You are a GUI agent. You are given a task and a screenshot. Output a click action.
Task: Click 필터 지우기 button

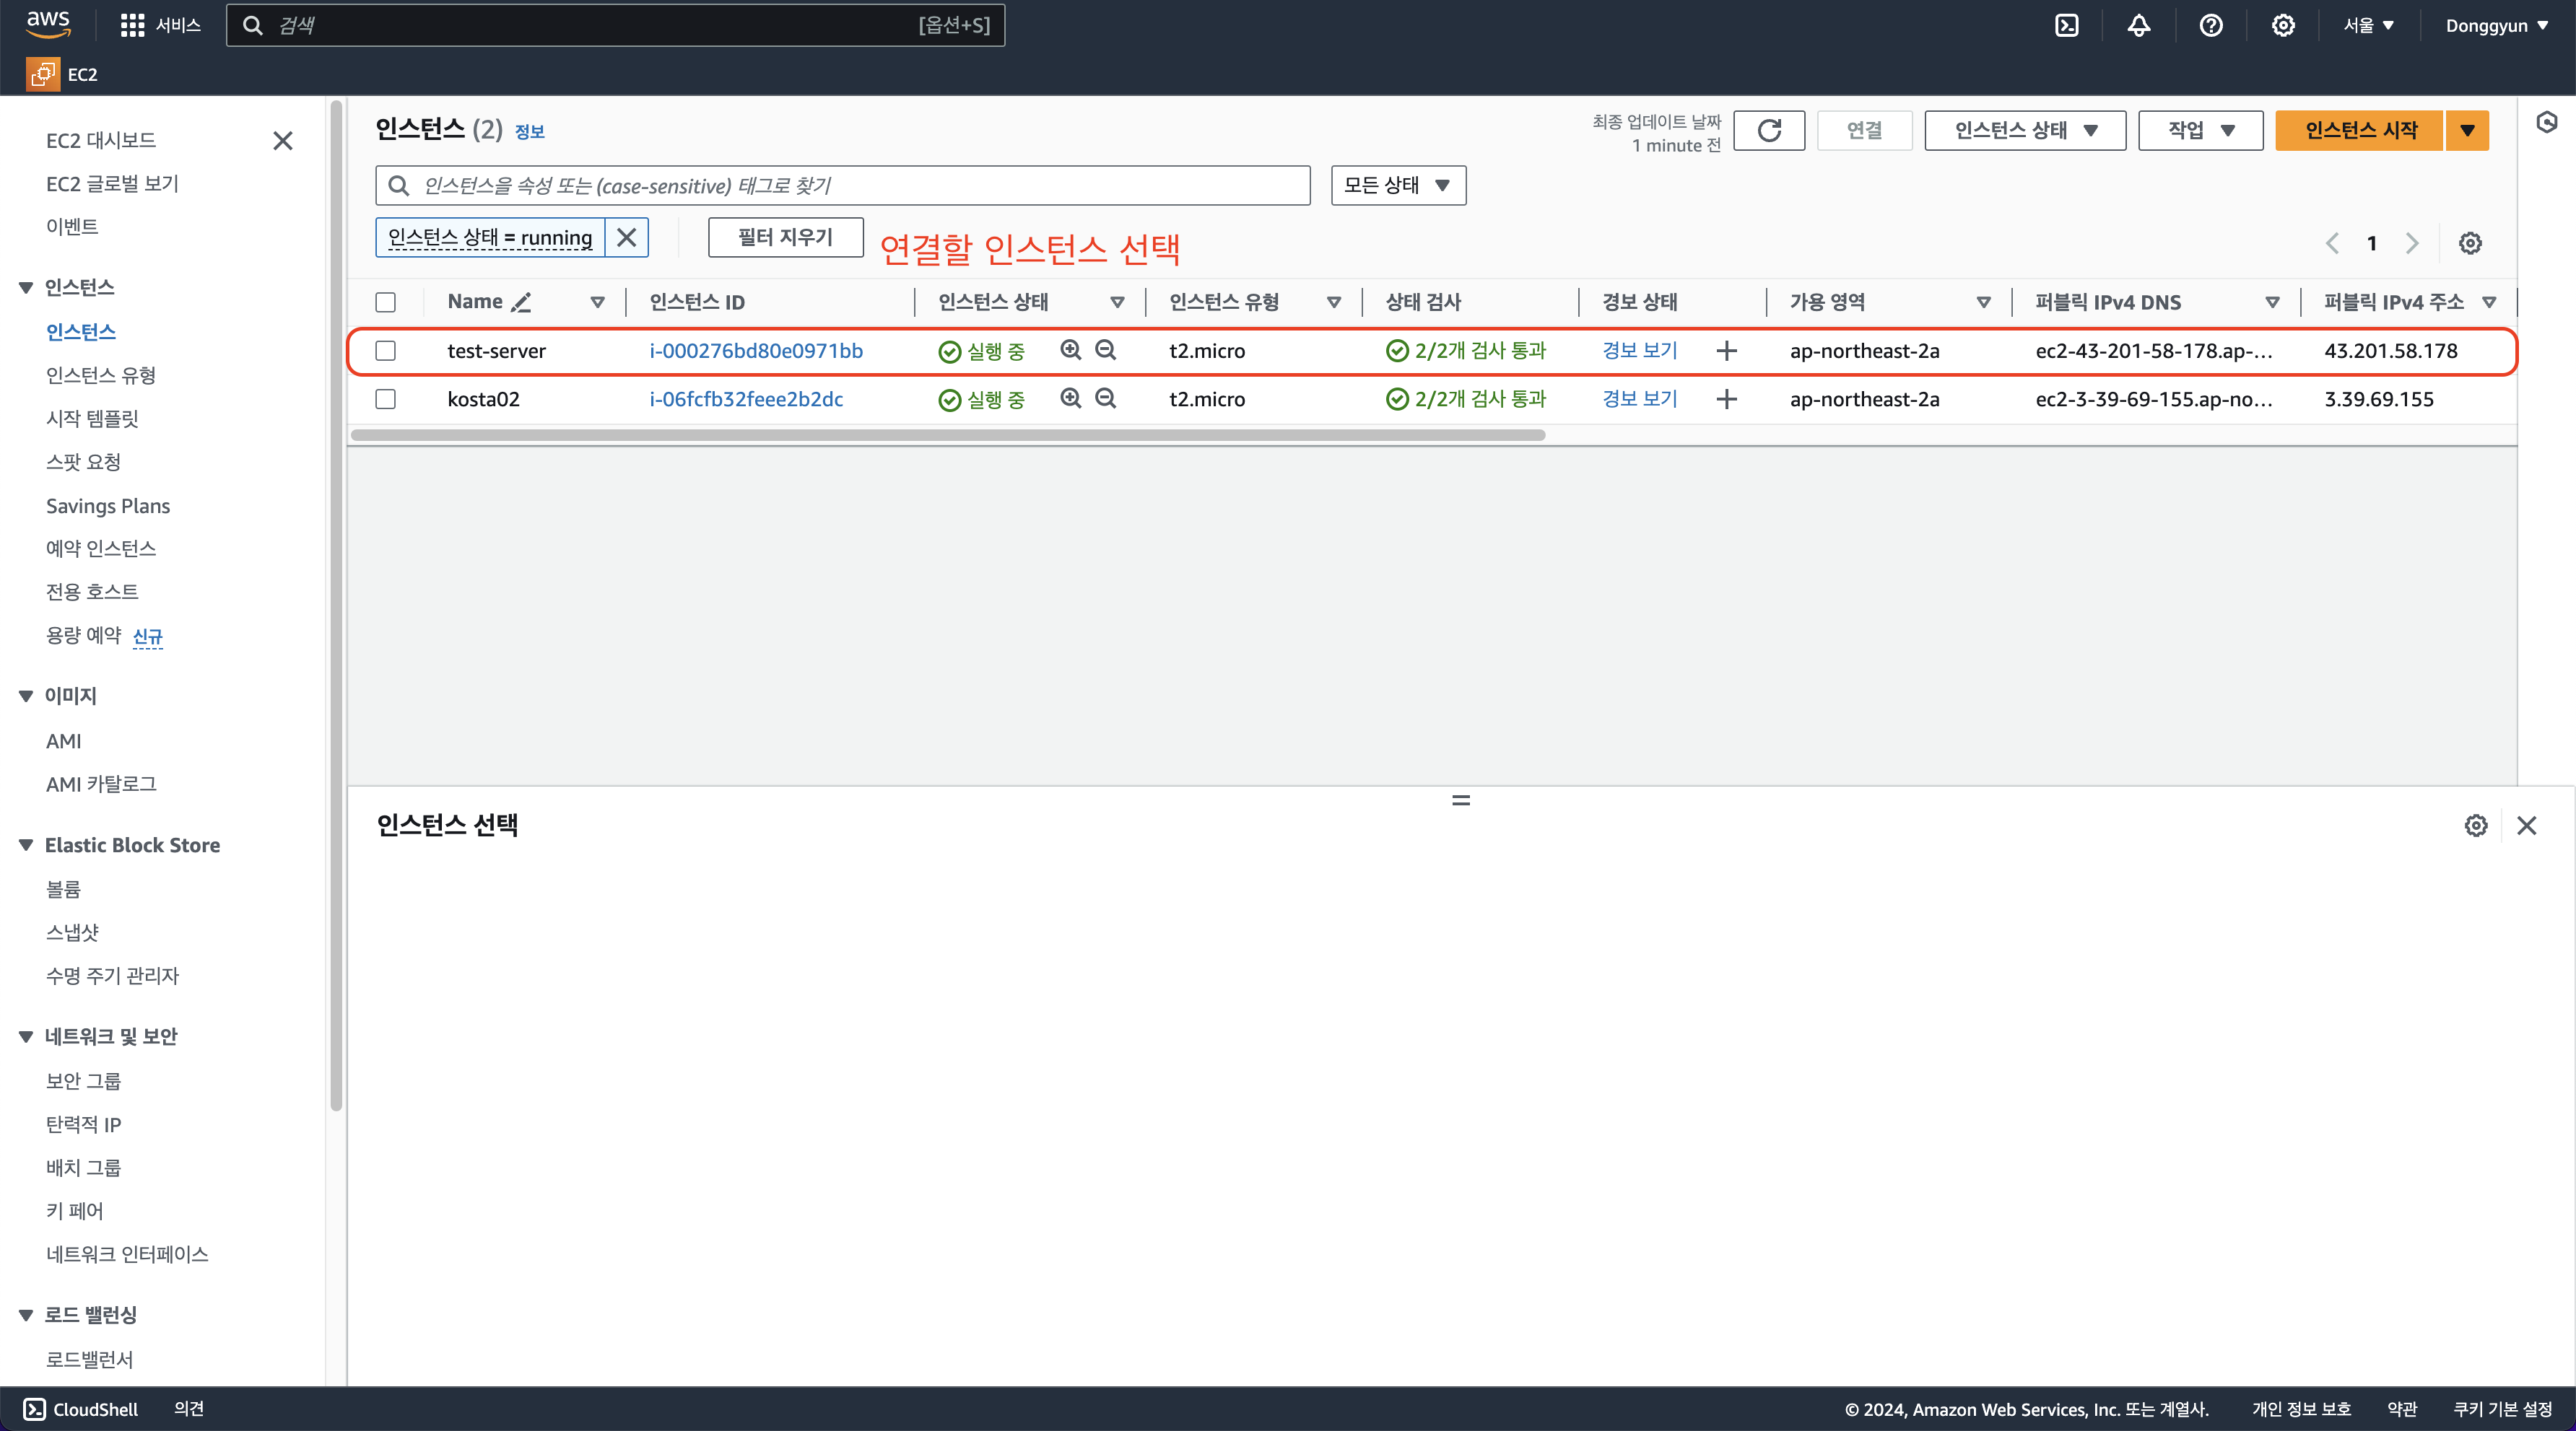tap(785, 238)
